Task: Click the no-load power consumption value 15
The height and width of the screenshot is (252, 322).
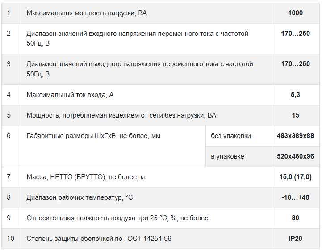Action: click(x=295, y=115)
